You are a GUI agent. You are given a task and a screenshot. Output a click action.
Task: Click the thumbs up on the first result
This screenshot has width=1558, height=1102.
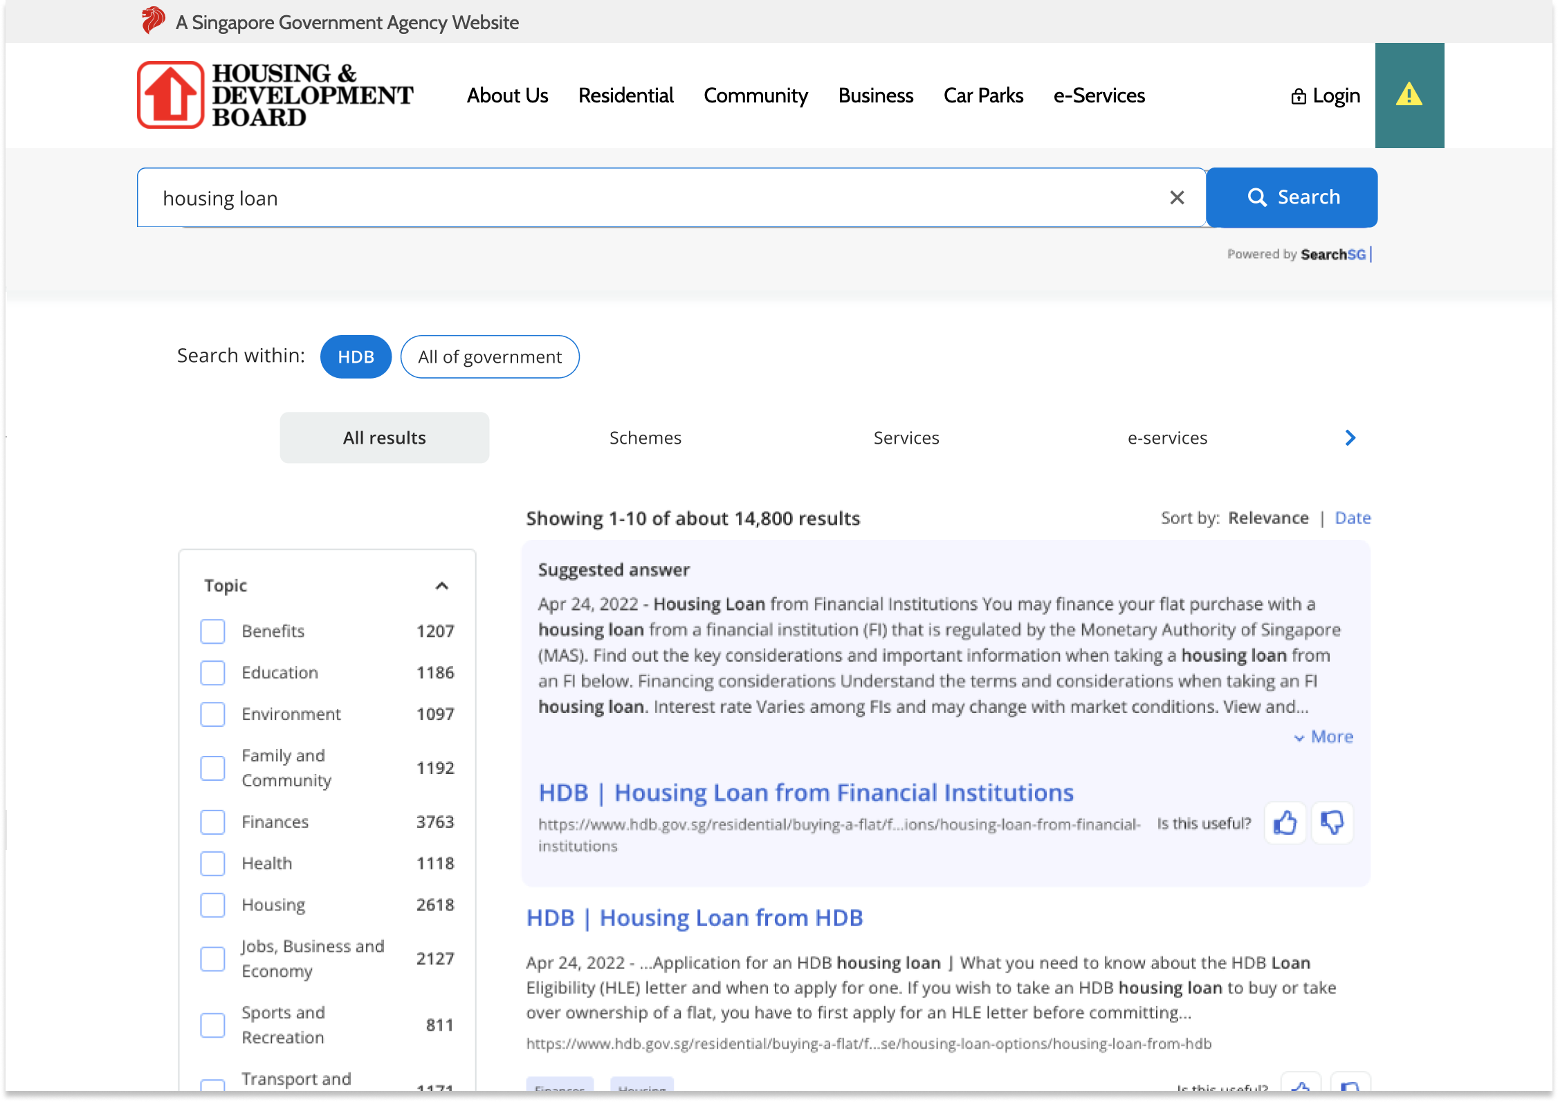[x=1285, y=822]
